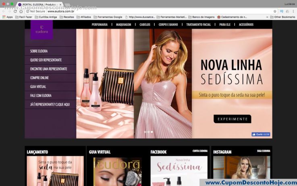This screenshot has height=186, width=297.
Task: Open the Facebook Sedíssima post image
Action: pos(179,171)
